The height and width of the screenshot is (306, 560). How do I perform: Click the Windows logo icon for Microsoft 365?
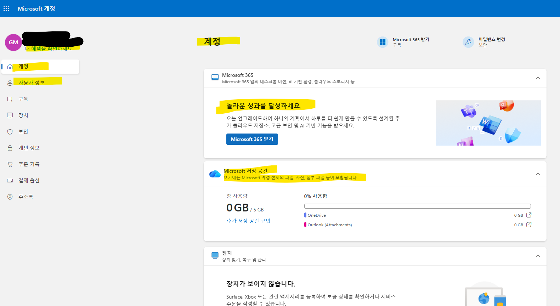click(383, 42)
